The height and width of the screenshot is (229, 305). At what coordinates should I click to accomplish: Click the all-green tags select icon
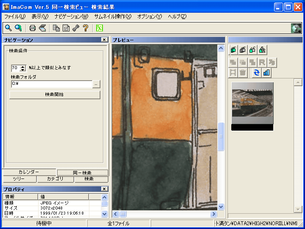point(233,50)
